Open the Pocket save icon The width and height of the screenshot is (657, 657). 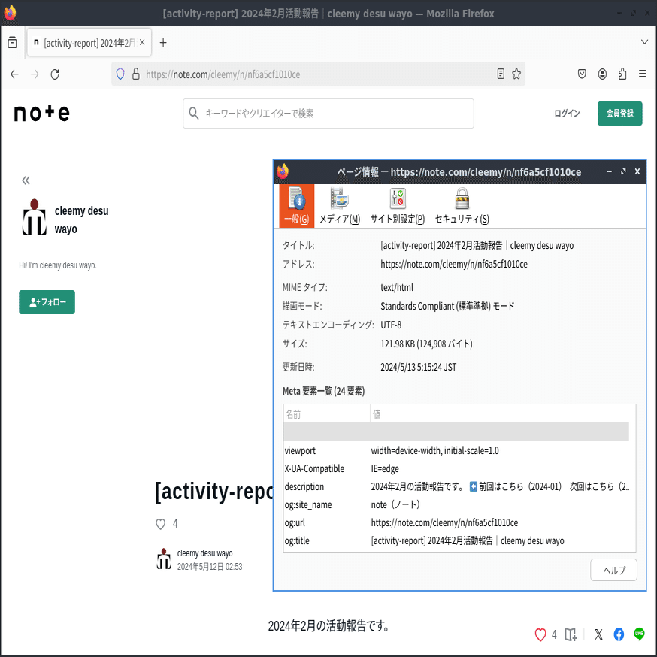[582, 74]
